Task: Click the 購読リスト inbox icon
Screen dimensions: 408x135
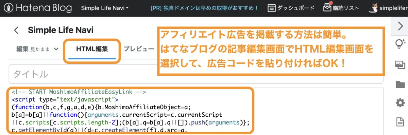Action: [327, 7]
